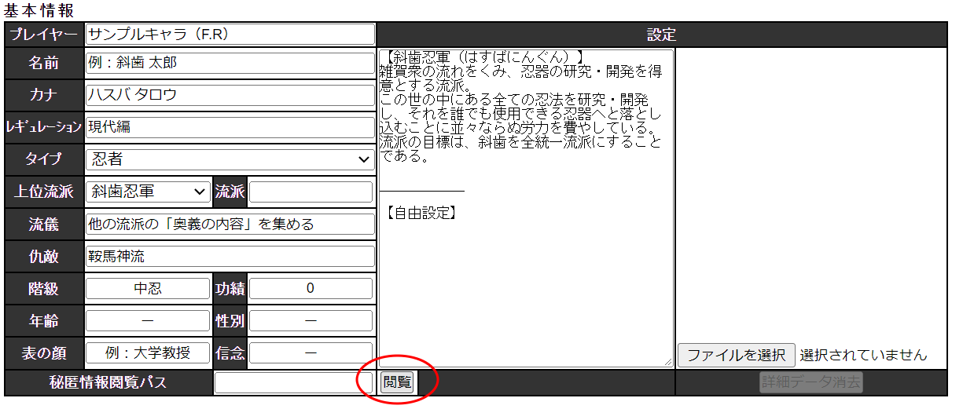Click the カナ input field

(x=230, y=95)
